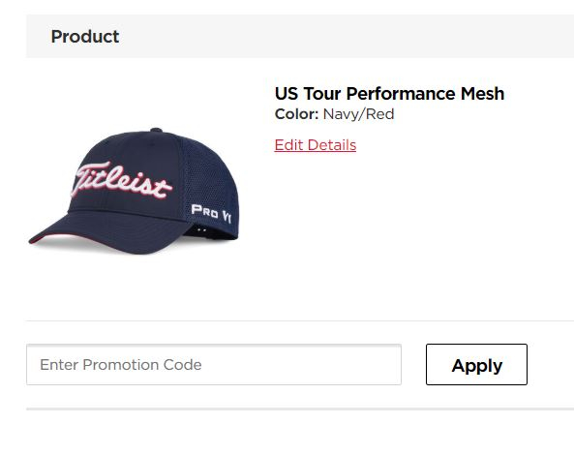Focus the Enter Promotion Code field

tap(214, 364)
